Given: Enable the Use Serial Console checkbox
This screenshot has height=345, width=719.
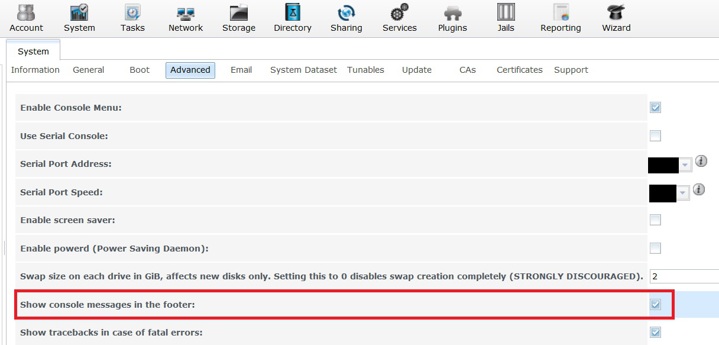Looking at the screenshot, I should click(655, 136).
